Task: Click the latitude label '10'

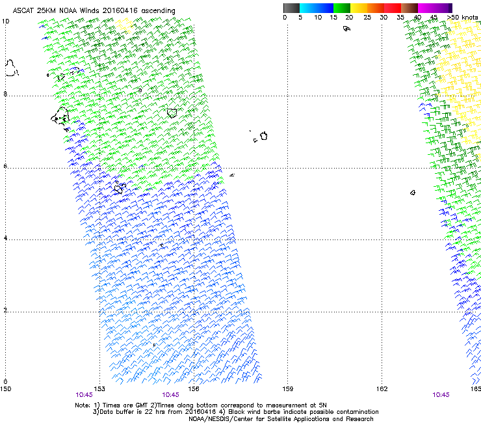Action: (5, 21)
